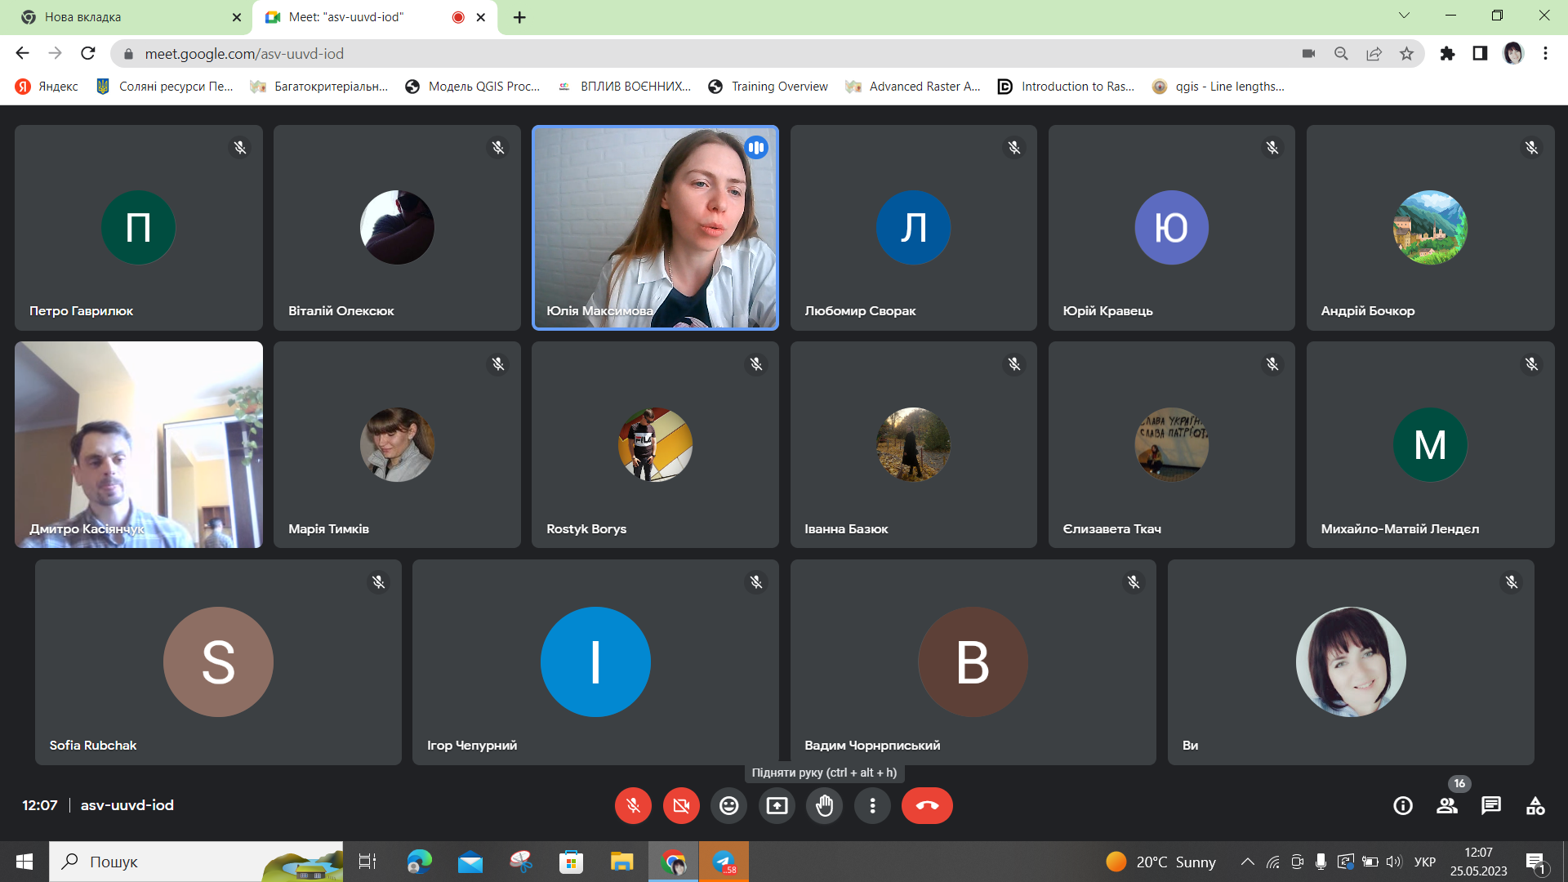Turn on your camera
The height and width of the screenshot is (882, 1568).
coord(681,806)
